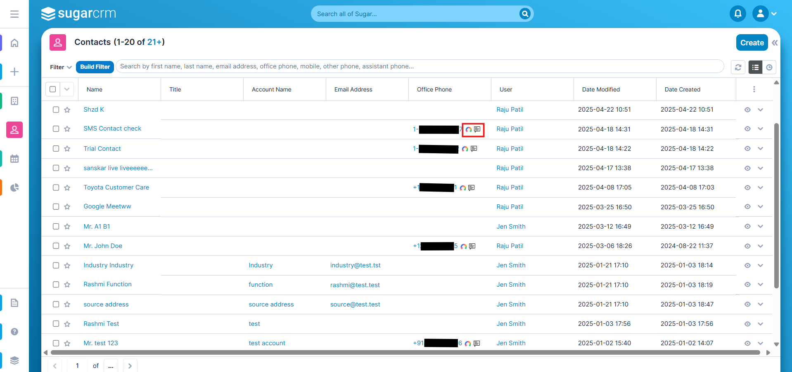The image size is (792, 372).
Task: Open the Calendar module in the sidebar
Action: click(x=14, y=159)
